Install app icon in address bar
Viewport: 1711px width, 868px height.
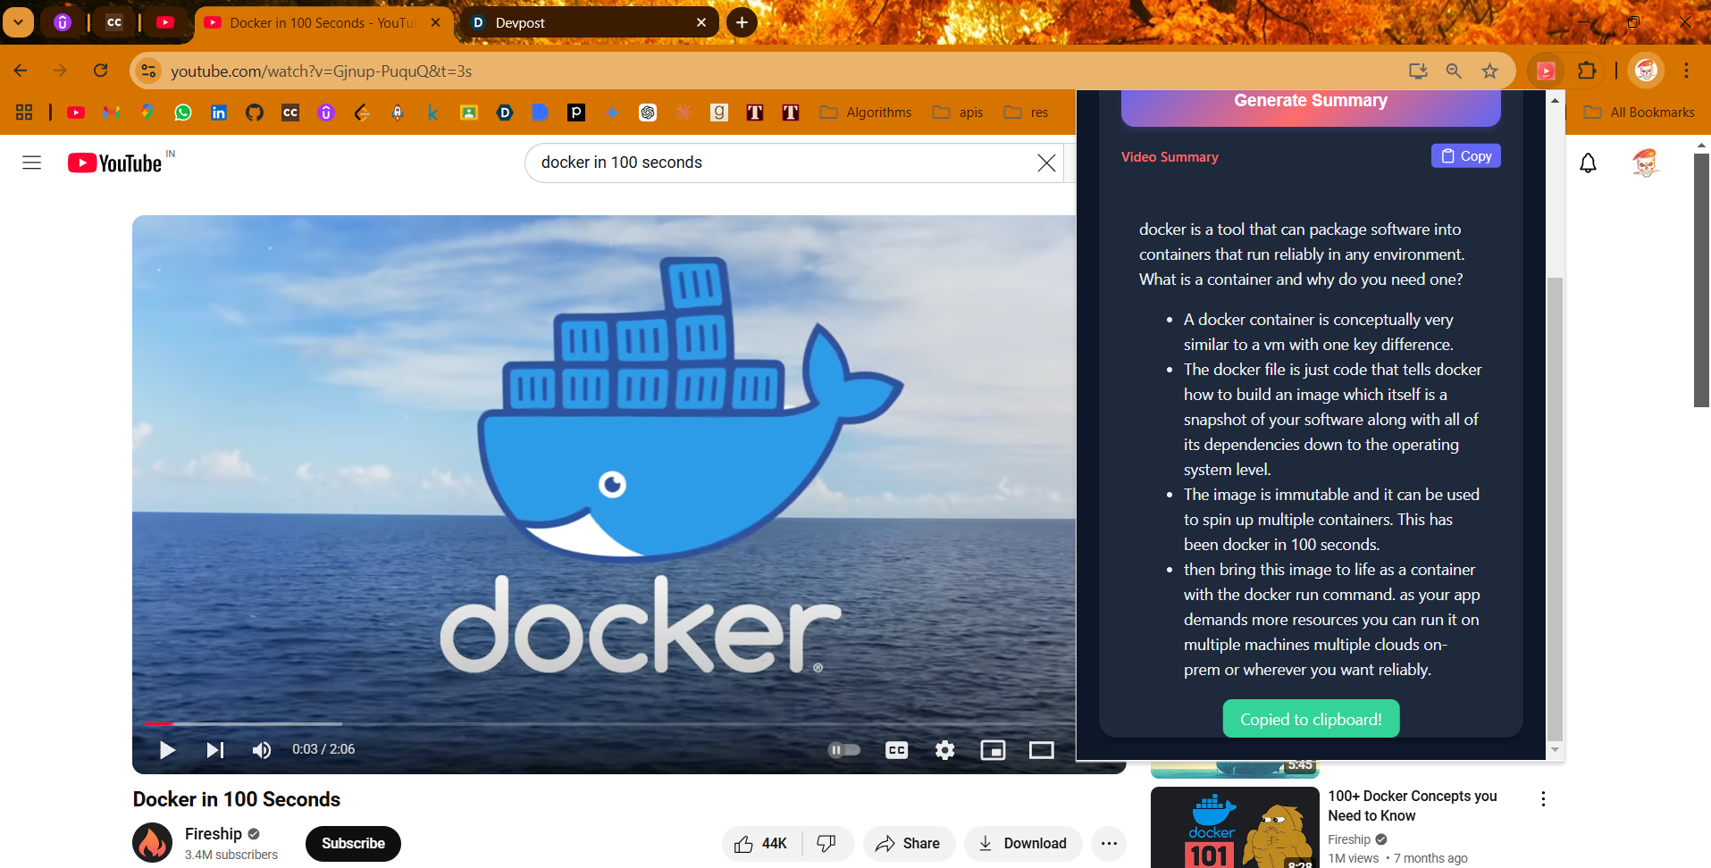1418,71
